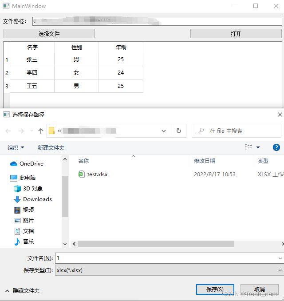Select row header 1 in table
Screen dimensions: 284x301
[x=7, y=59]
